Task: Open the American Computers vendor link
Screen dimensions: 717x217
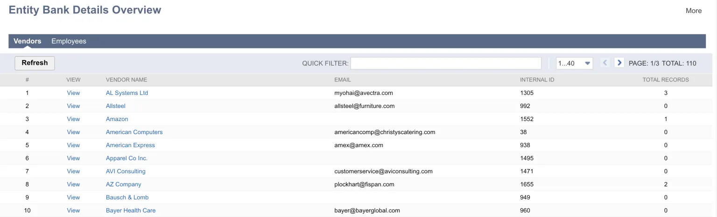Action: pos(134,132)
